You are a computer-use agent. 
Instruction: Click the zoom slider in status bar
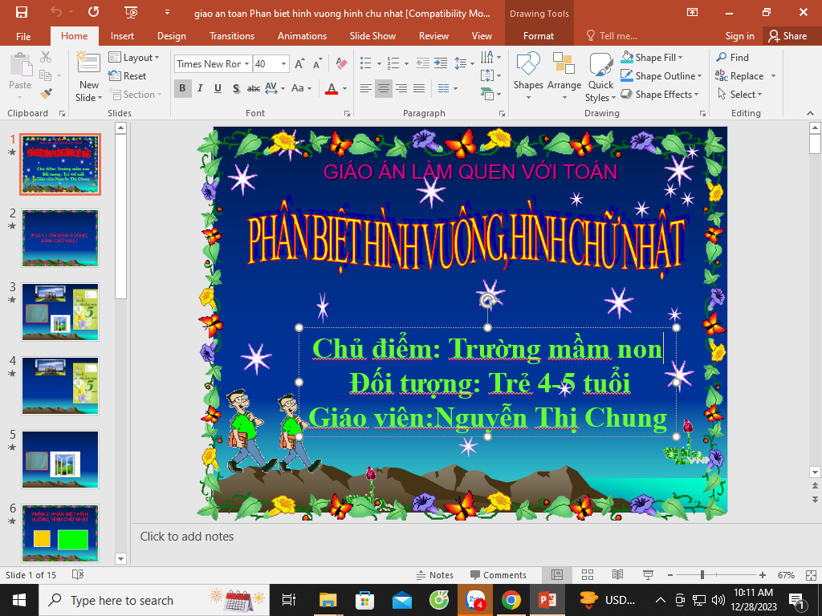pos(702,575)
